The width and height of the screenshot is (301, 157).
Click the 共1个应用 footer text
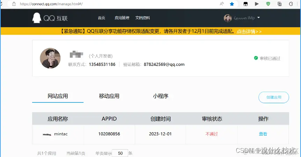47,154
